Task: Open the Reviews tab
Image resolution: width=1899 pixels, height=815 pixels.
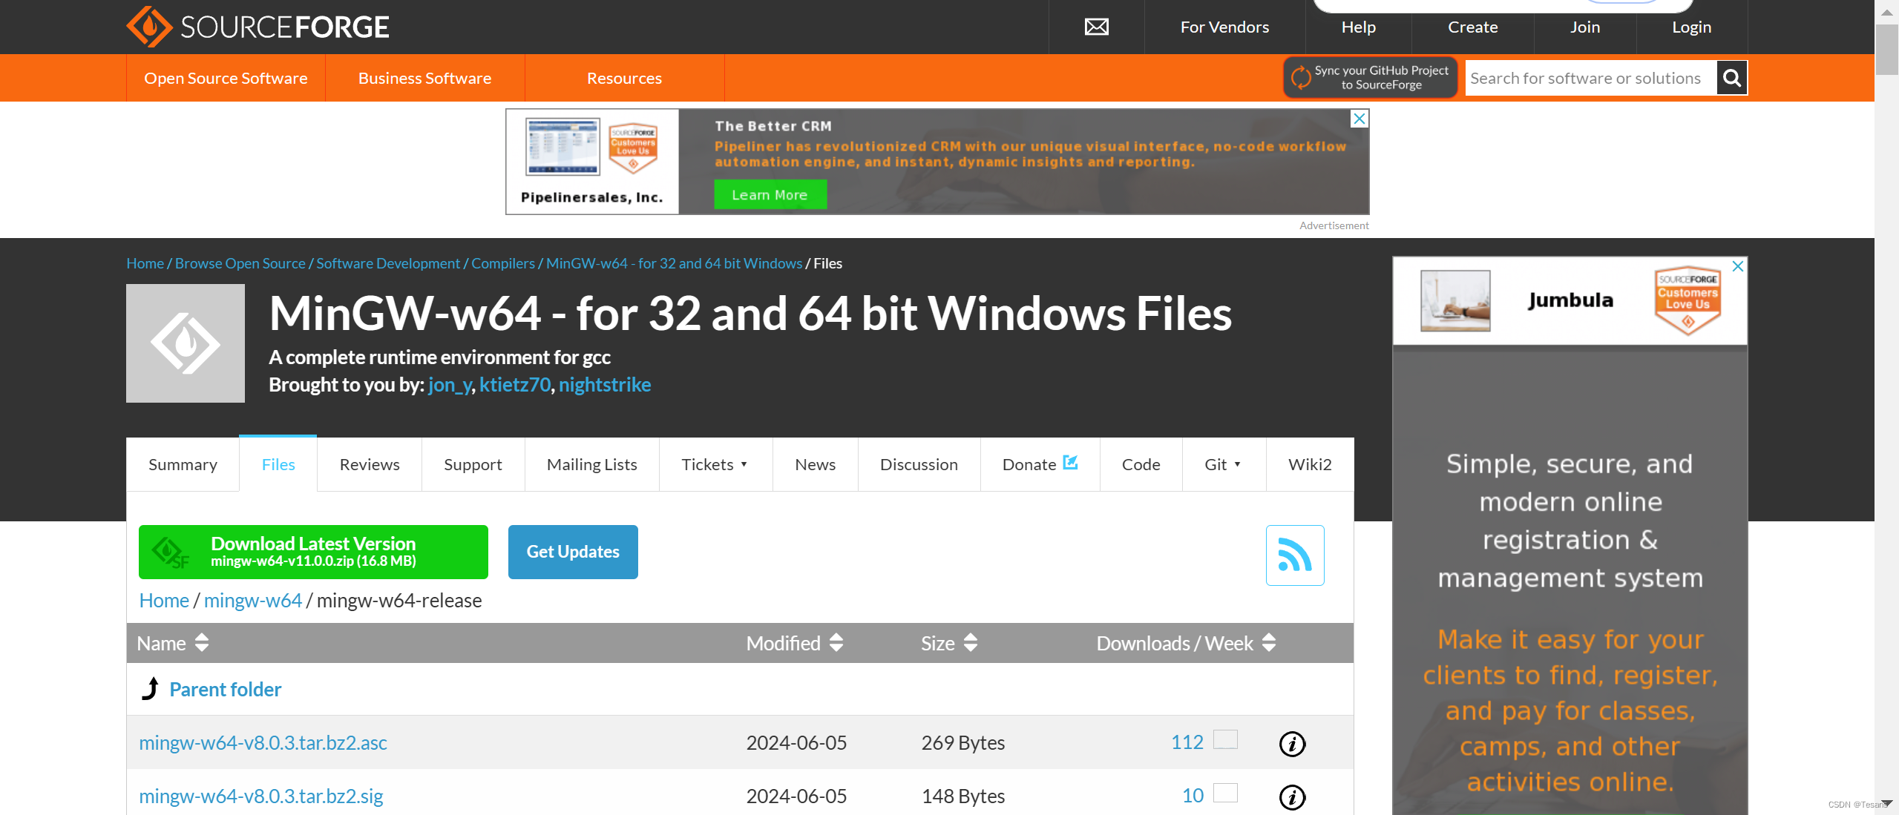Action: coord(370,465)
